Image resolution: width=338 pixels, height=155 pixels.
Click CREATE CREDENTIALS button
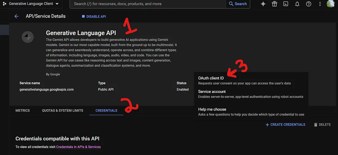click(x=285, y=125)
